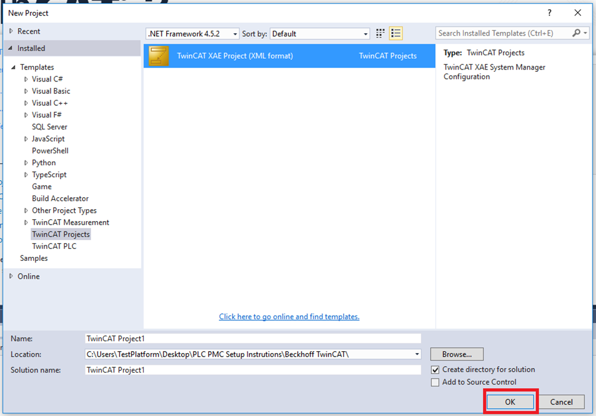Image resolution: width=596 pixels, height=416 pixels.
Task: Click the help question mark icon
Action: [548, 12]
